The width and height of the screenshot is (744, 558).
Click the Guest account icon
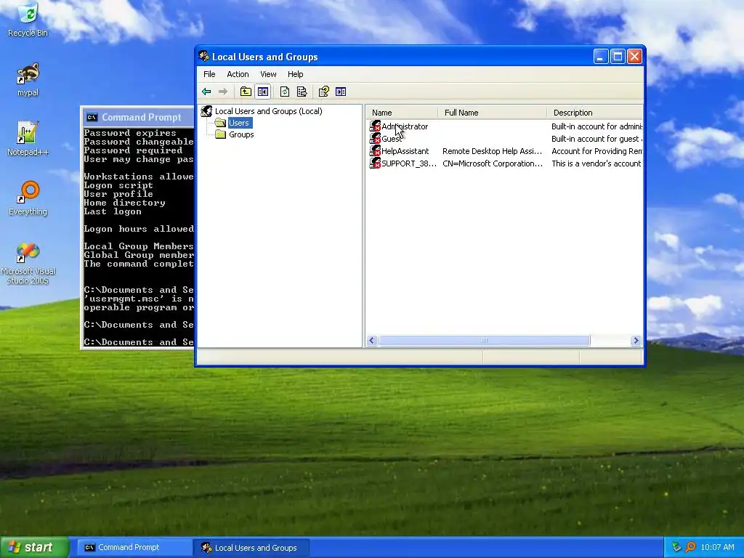[375, 139]
